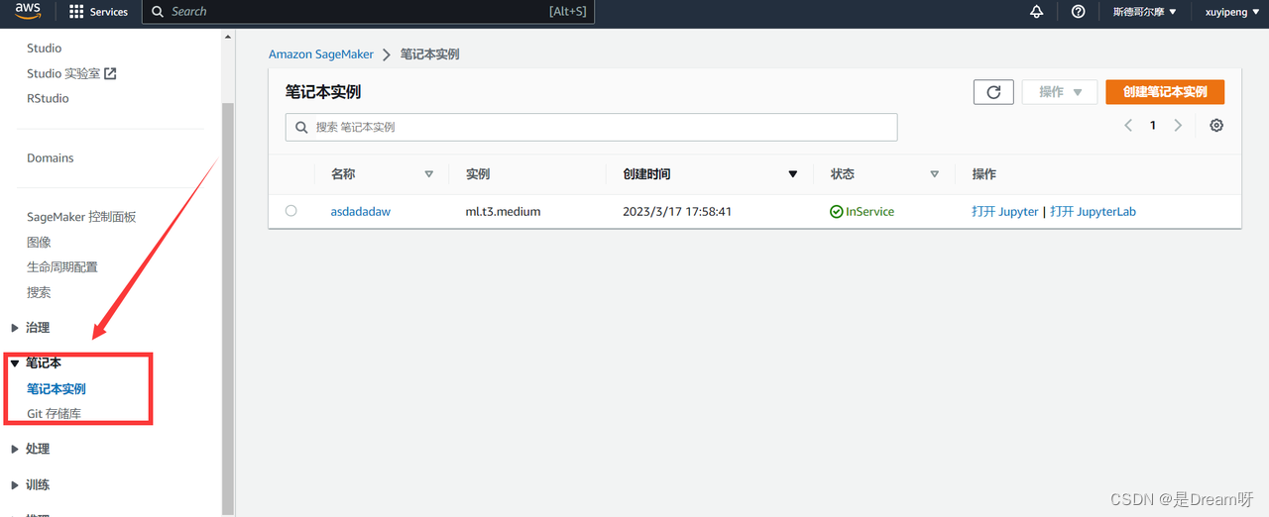1269x517 pixels.
Task: Click the magnifier icon in the top search bar
Action: tap(158, 12)
